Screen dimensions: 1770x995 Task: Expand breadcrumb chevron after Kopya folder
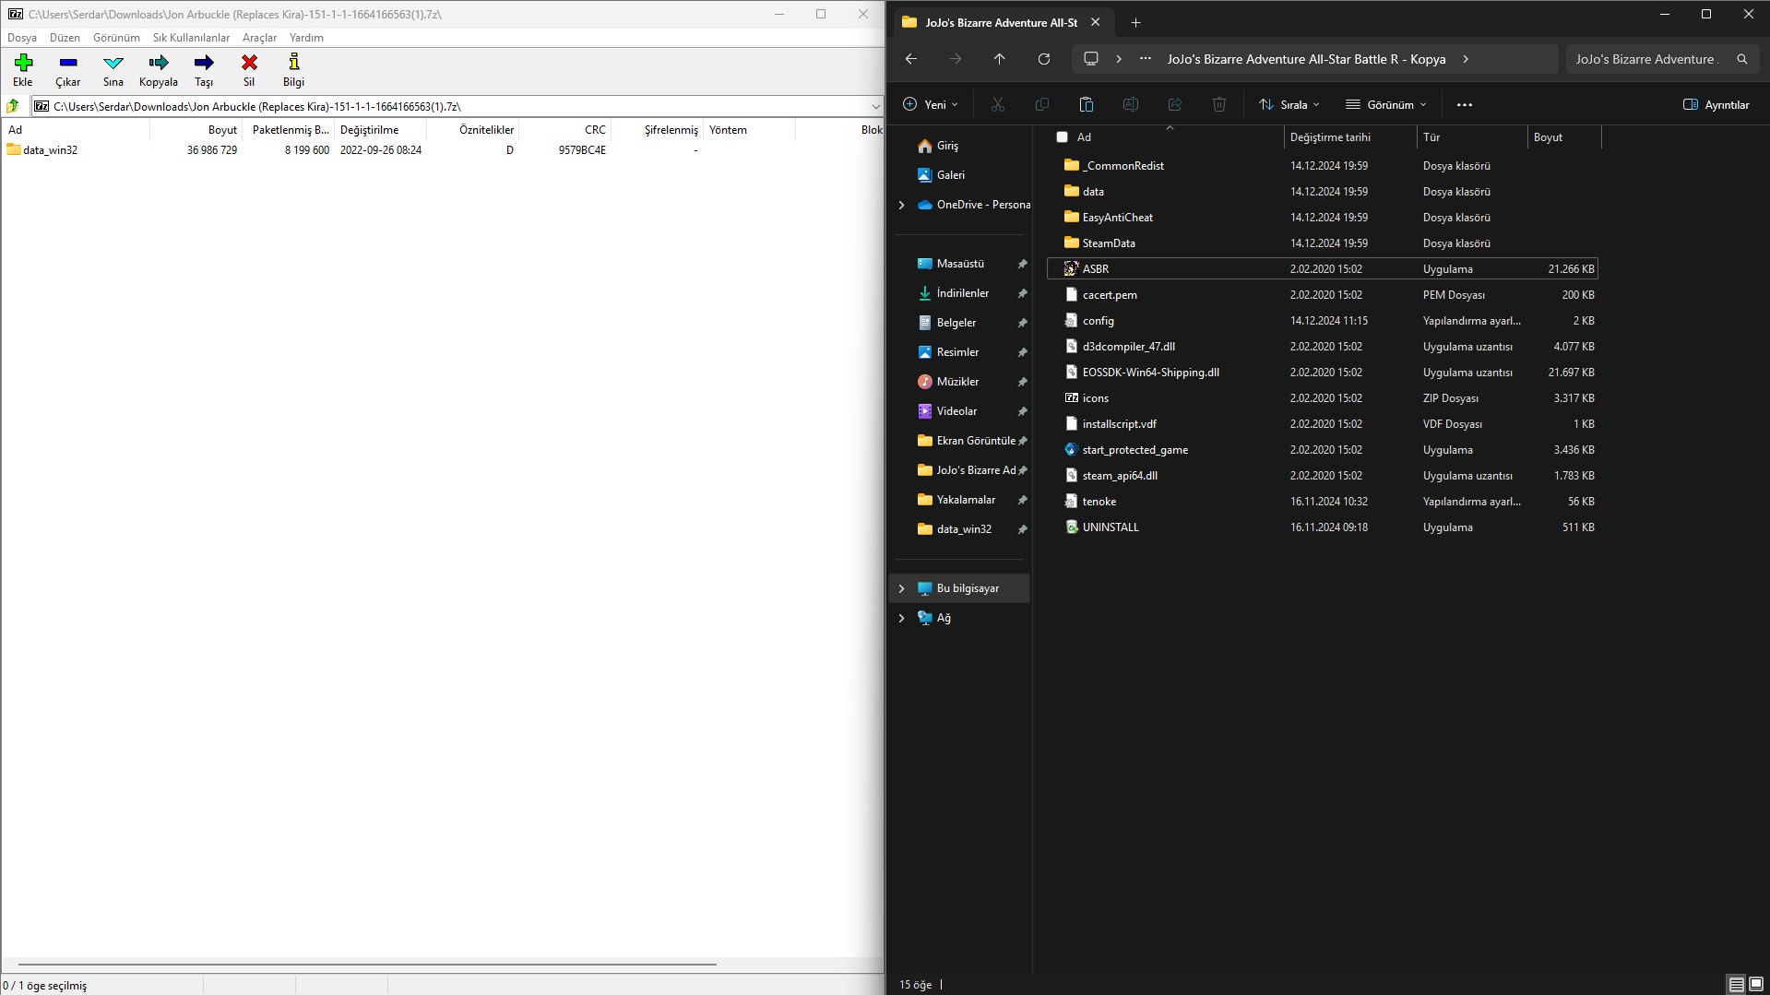pyautogui.click(x=1466, y=59)
